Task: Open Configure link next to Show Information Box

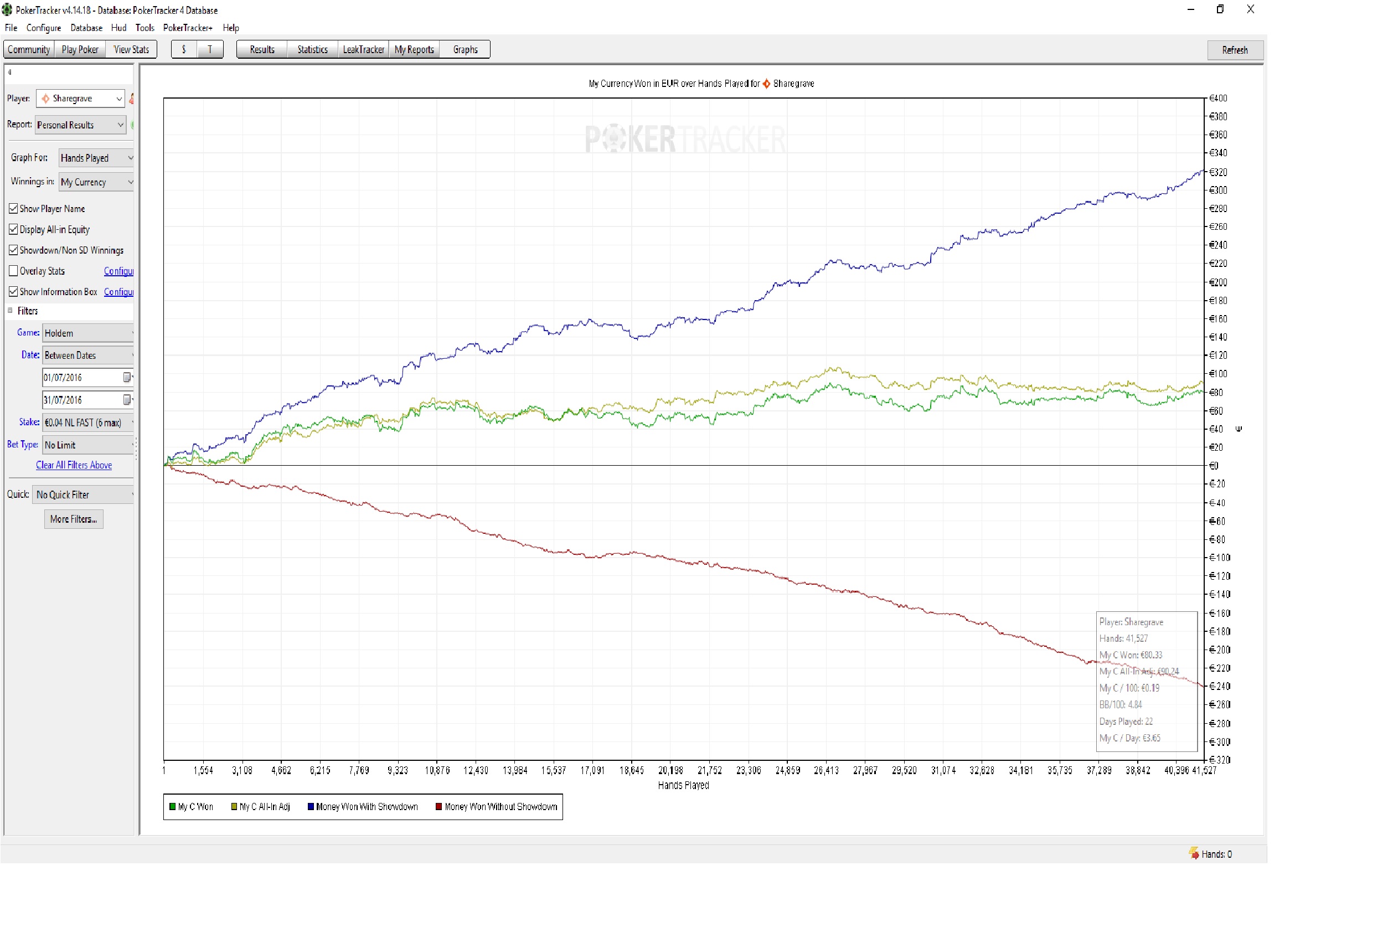Action: (118, 291)
